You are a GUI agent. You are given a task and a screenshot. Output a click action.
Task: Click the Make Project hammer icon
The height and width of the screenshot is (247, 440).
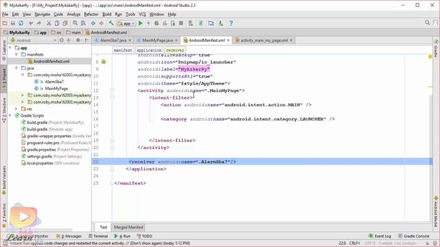(x=111, y=23)
